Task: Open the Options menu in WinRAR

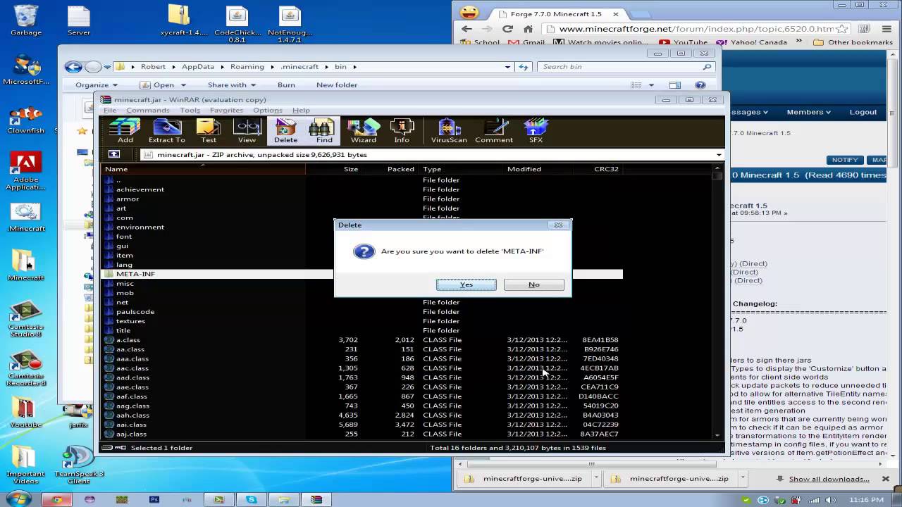Action: click(x=268, y=111)
